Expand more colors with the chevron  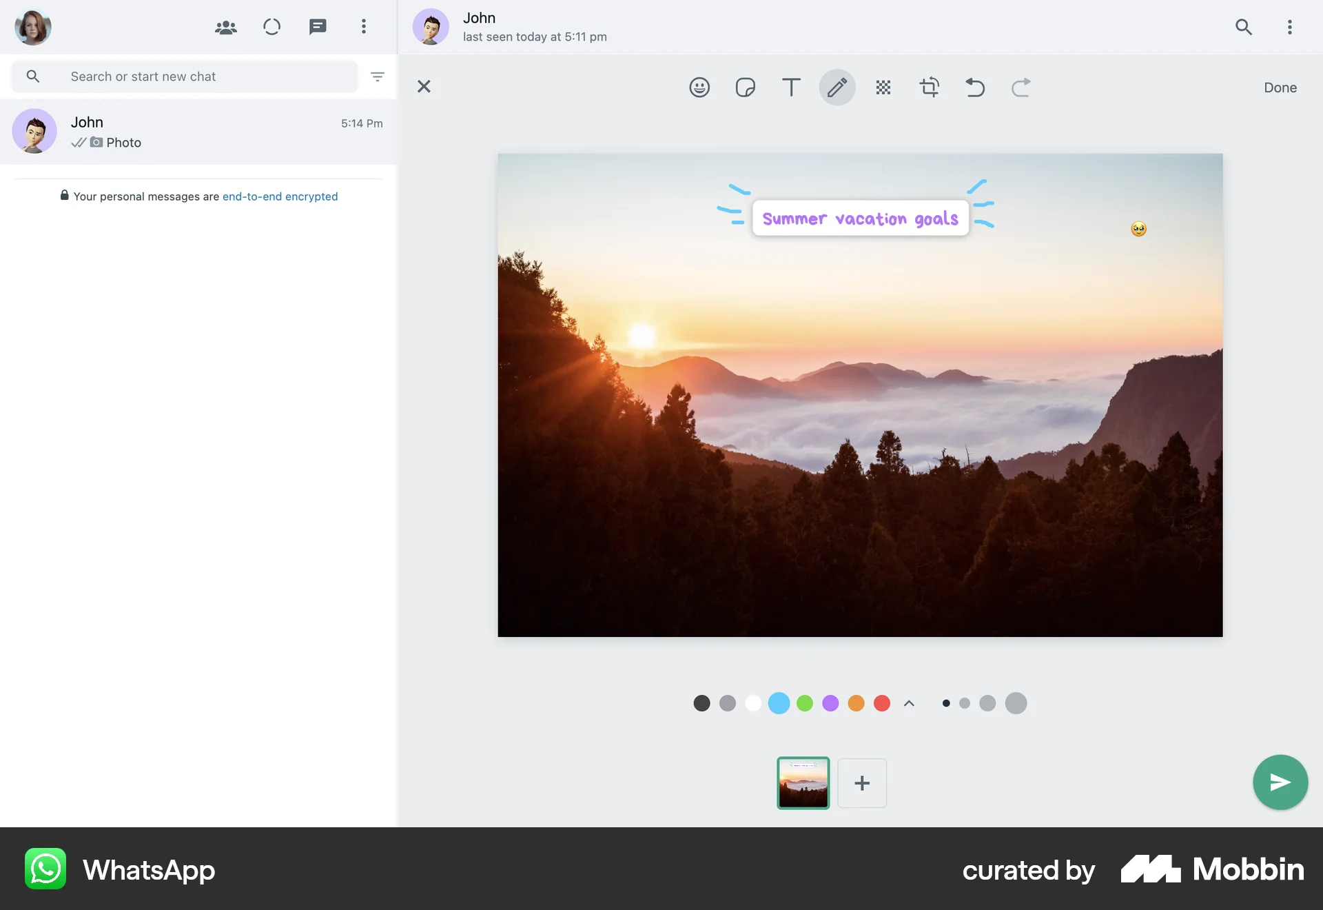click(x=908, y=703)
